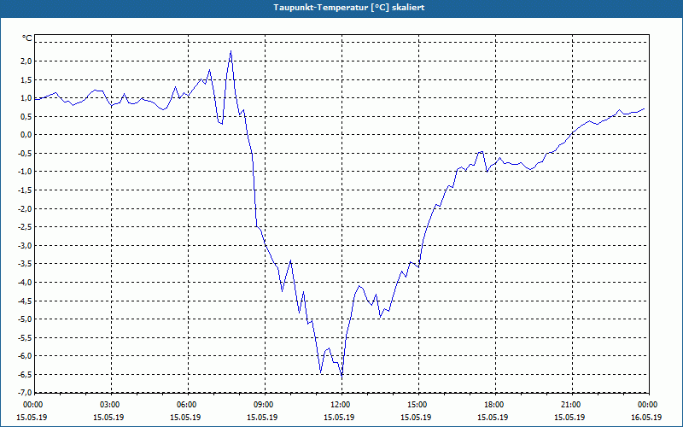Click the "15.05.19" date under 12:00
This screenshot has height=427, width=683.
pos(339,418)
